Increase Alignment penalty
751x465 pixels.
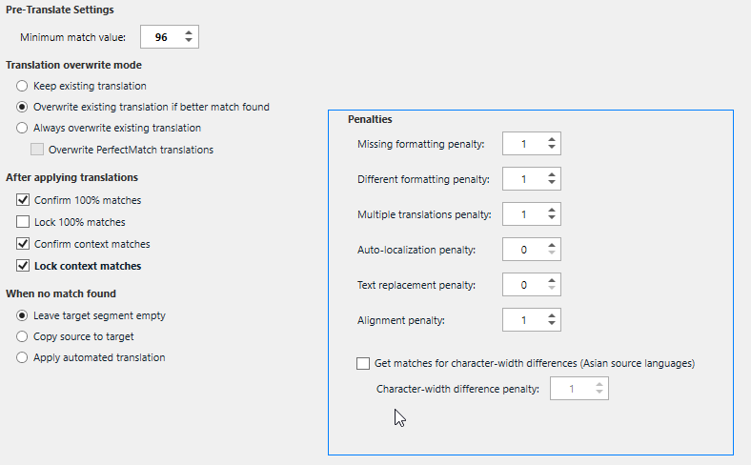[x=552, y=316]
